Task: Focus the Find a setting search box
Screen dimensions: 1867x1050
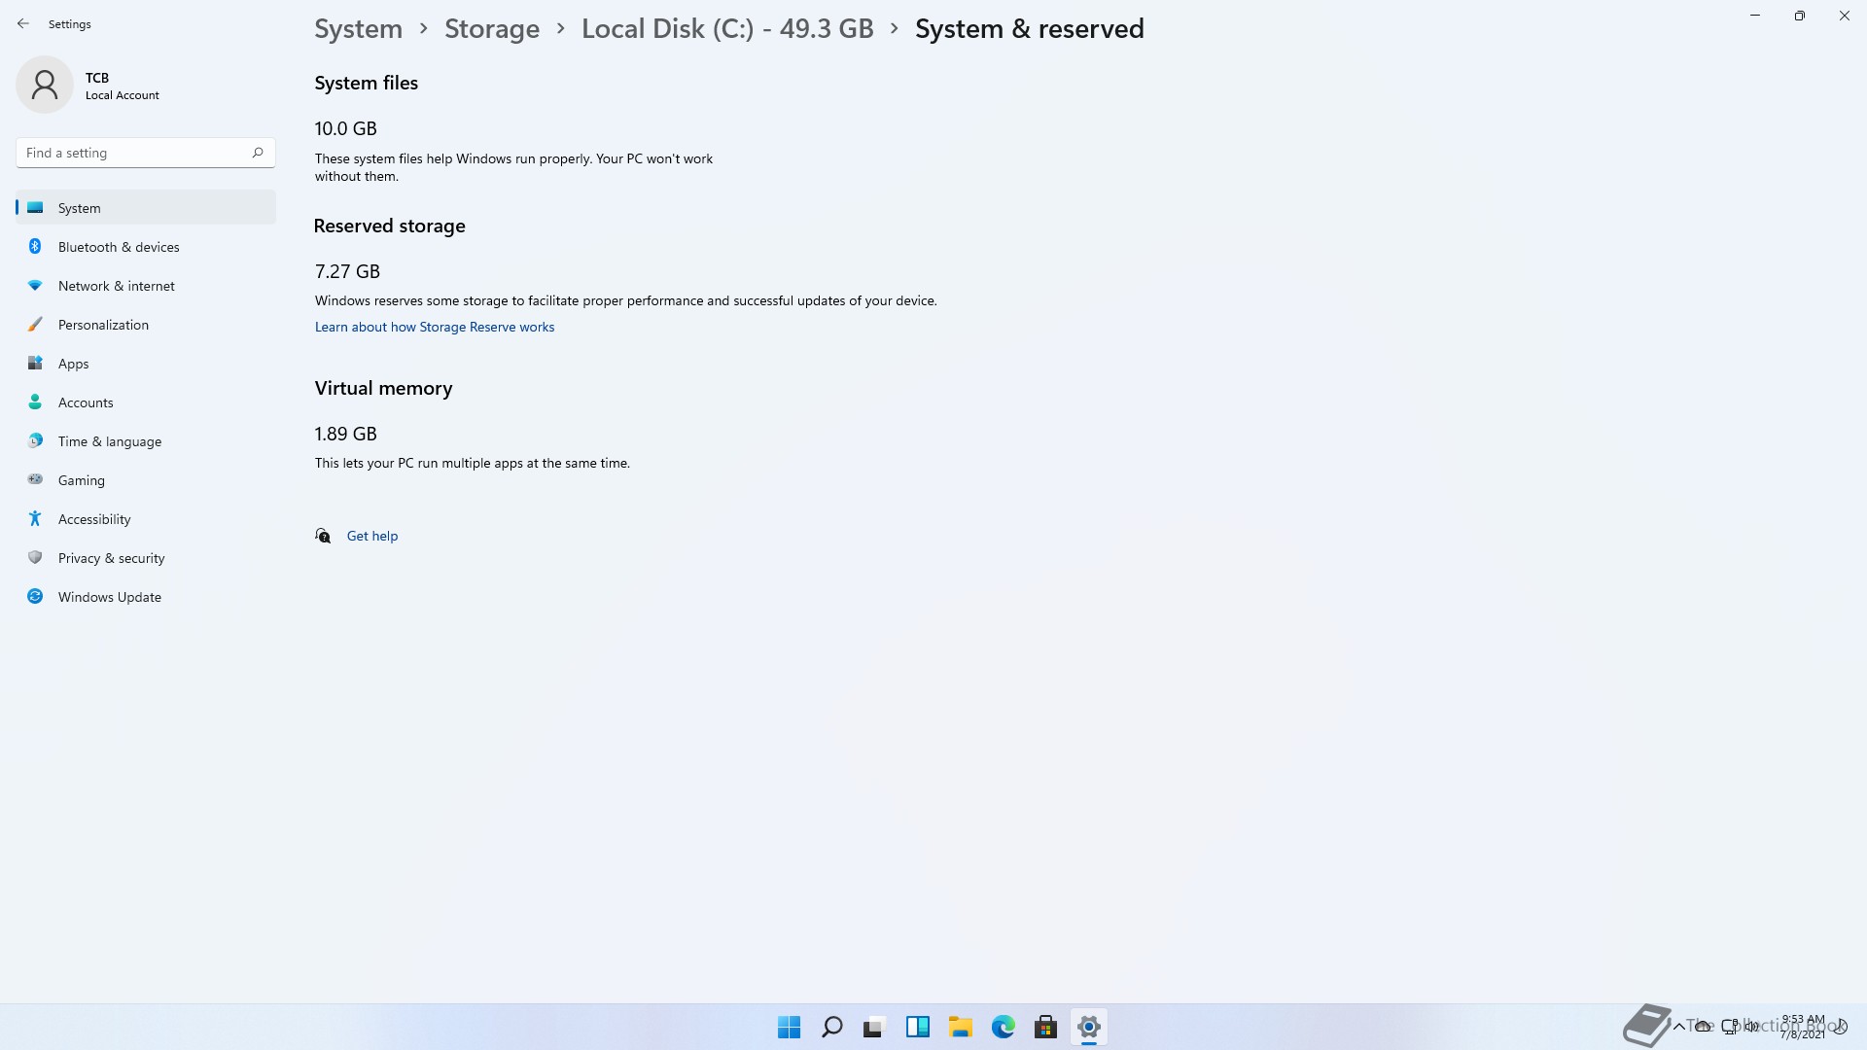Action: click(x=146, y=153)
